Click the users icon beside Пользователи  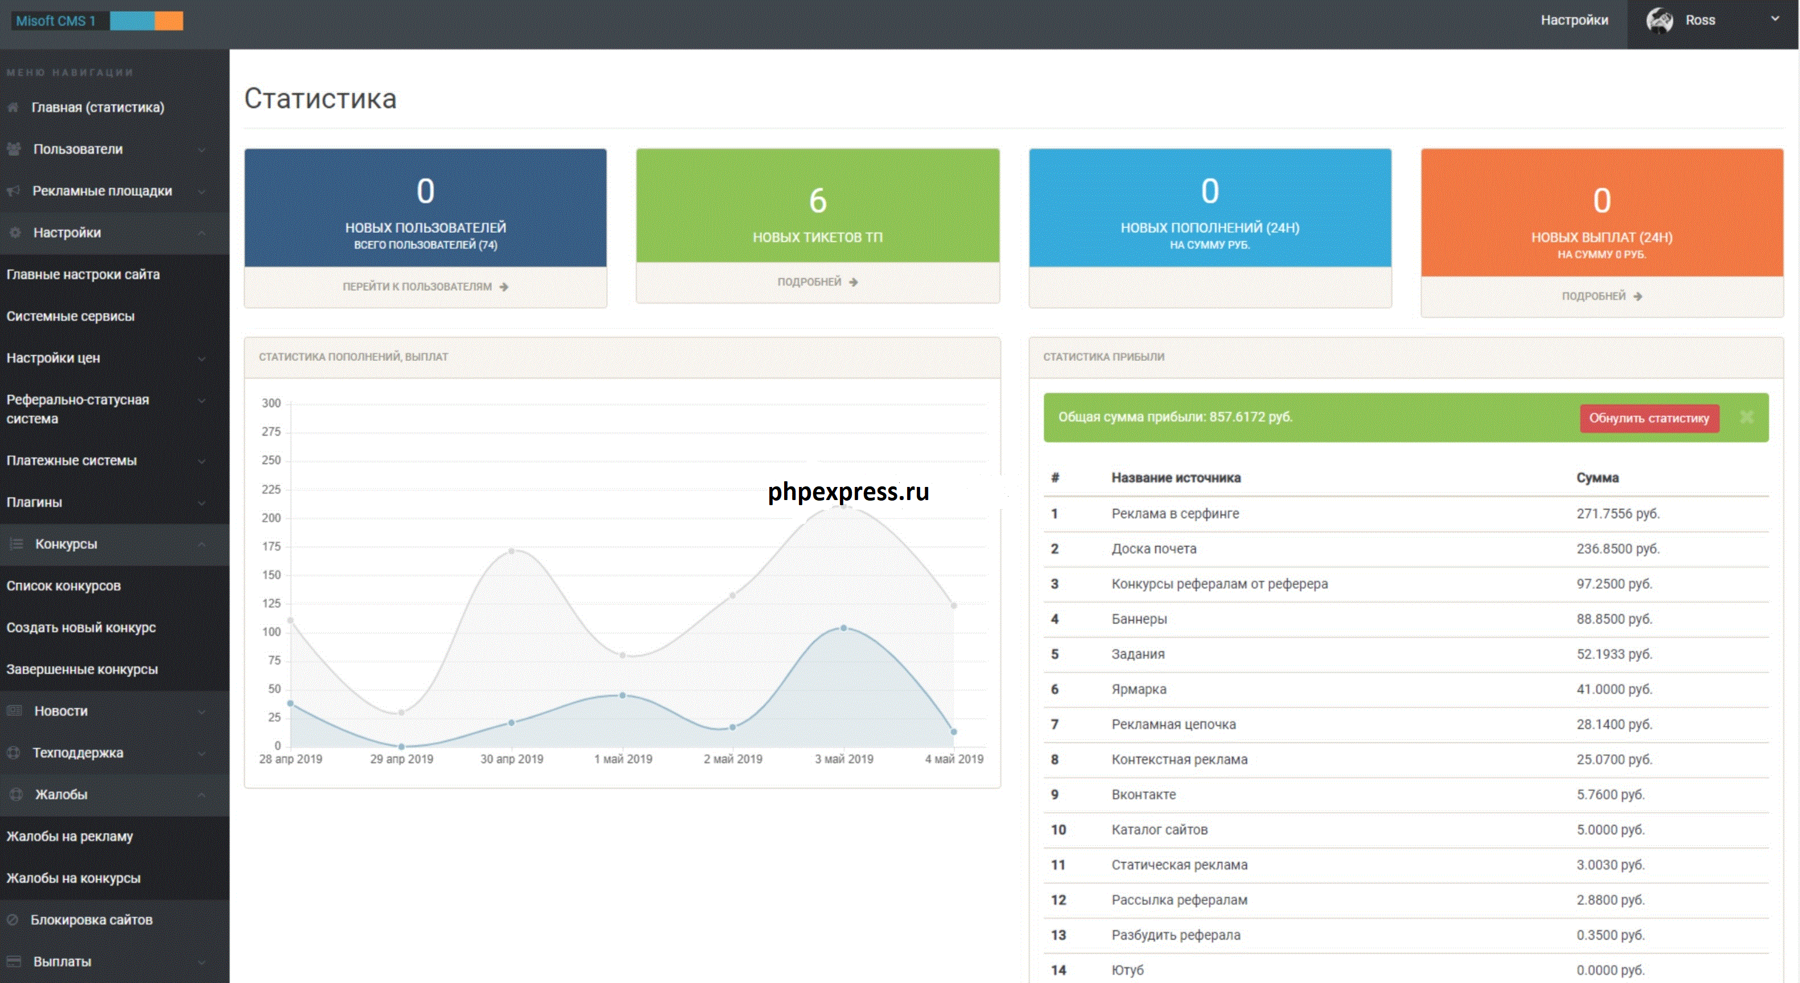coord(13,149)
